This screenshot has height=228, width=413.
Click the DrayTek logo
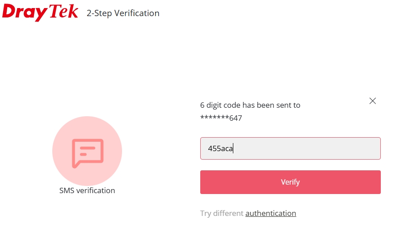coord(40,12)
